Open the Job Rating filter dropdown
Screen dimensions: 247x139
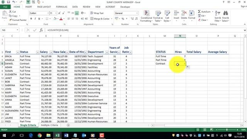point(130,52)
